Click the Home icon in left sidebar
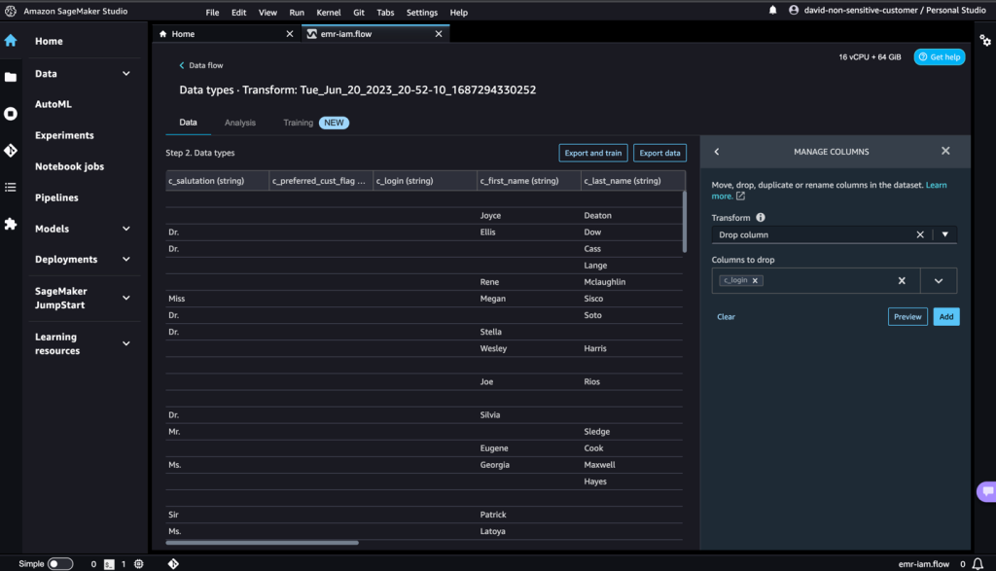This screenshot has height=571, width=996. click(x=11, y=41)
